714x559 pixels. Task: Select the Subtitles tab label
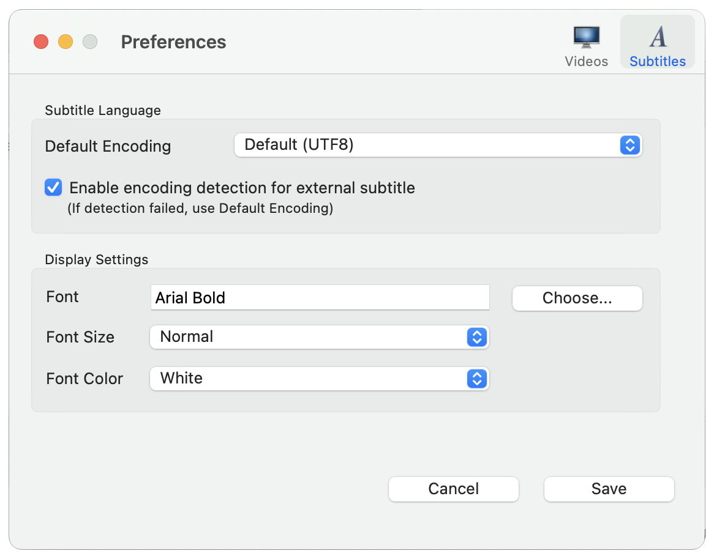[658, 62]
